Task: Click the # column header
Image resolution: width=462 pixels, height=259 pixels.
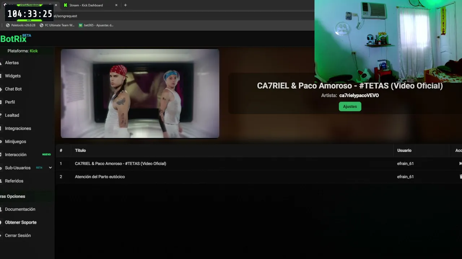Action: point(61,150)
